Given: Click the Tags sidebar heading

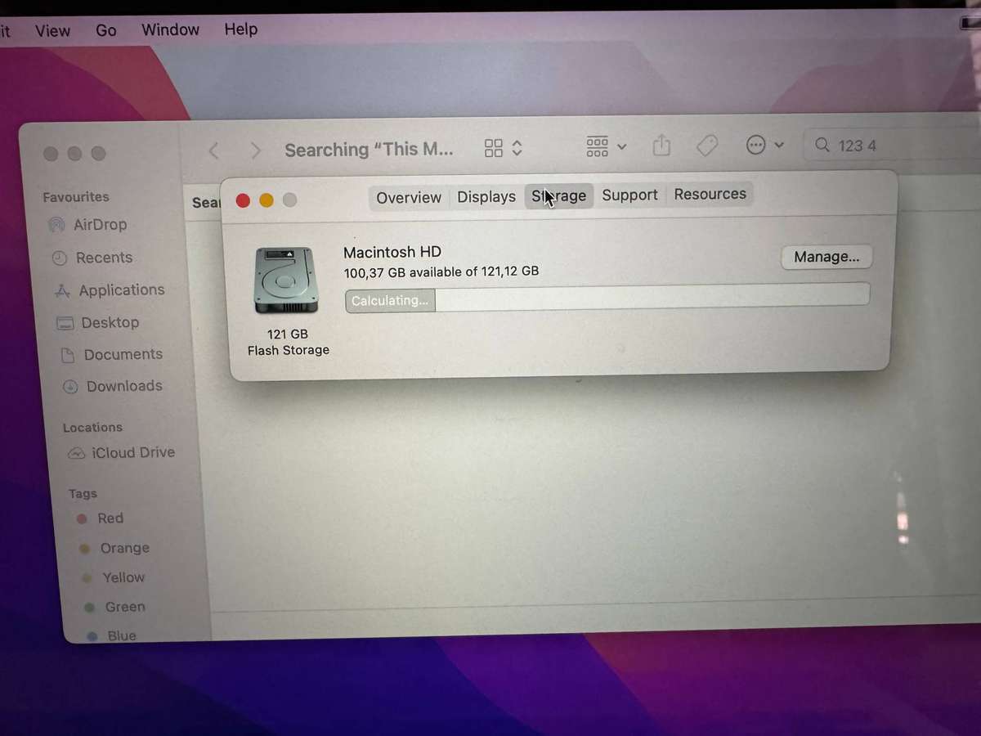Looking at the screenshot, I should tap(83, 494).
